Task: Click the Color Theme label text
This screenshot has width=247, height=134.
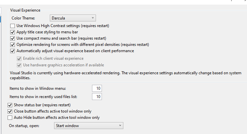Action: point(23,18)
